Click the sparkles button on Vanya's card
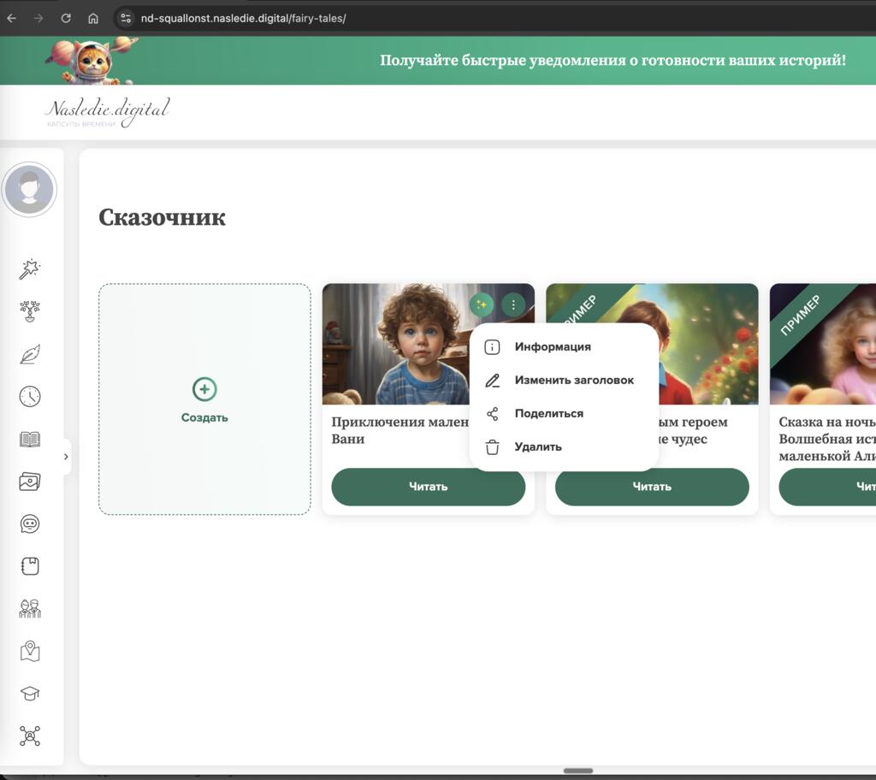 click(x=482, y=304)
